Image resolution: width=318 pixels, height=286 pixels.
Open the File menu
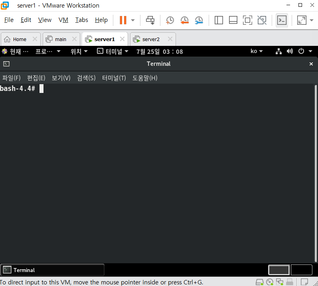(x=9, y=20)
